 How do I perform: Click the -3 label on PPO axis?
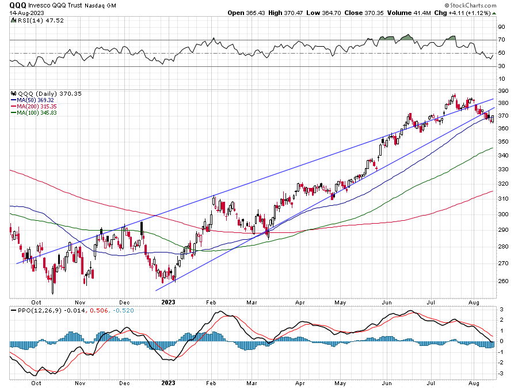[x=501, y=374]
